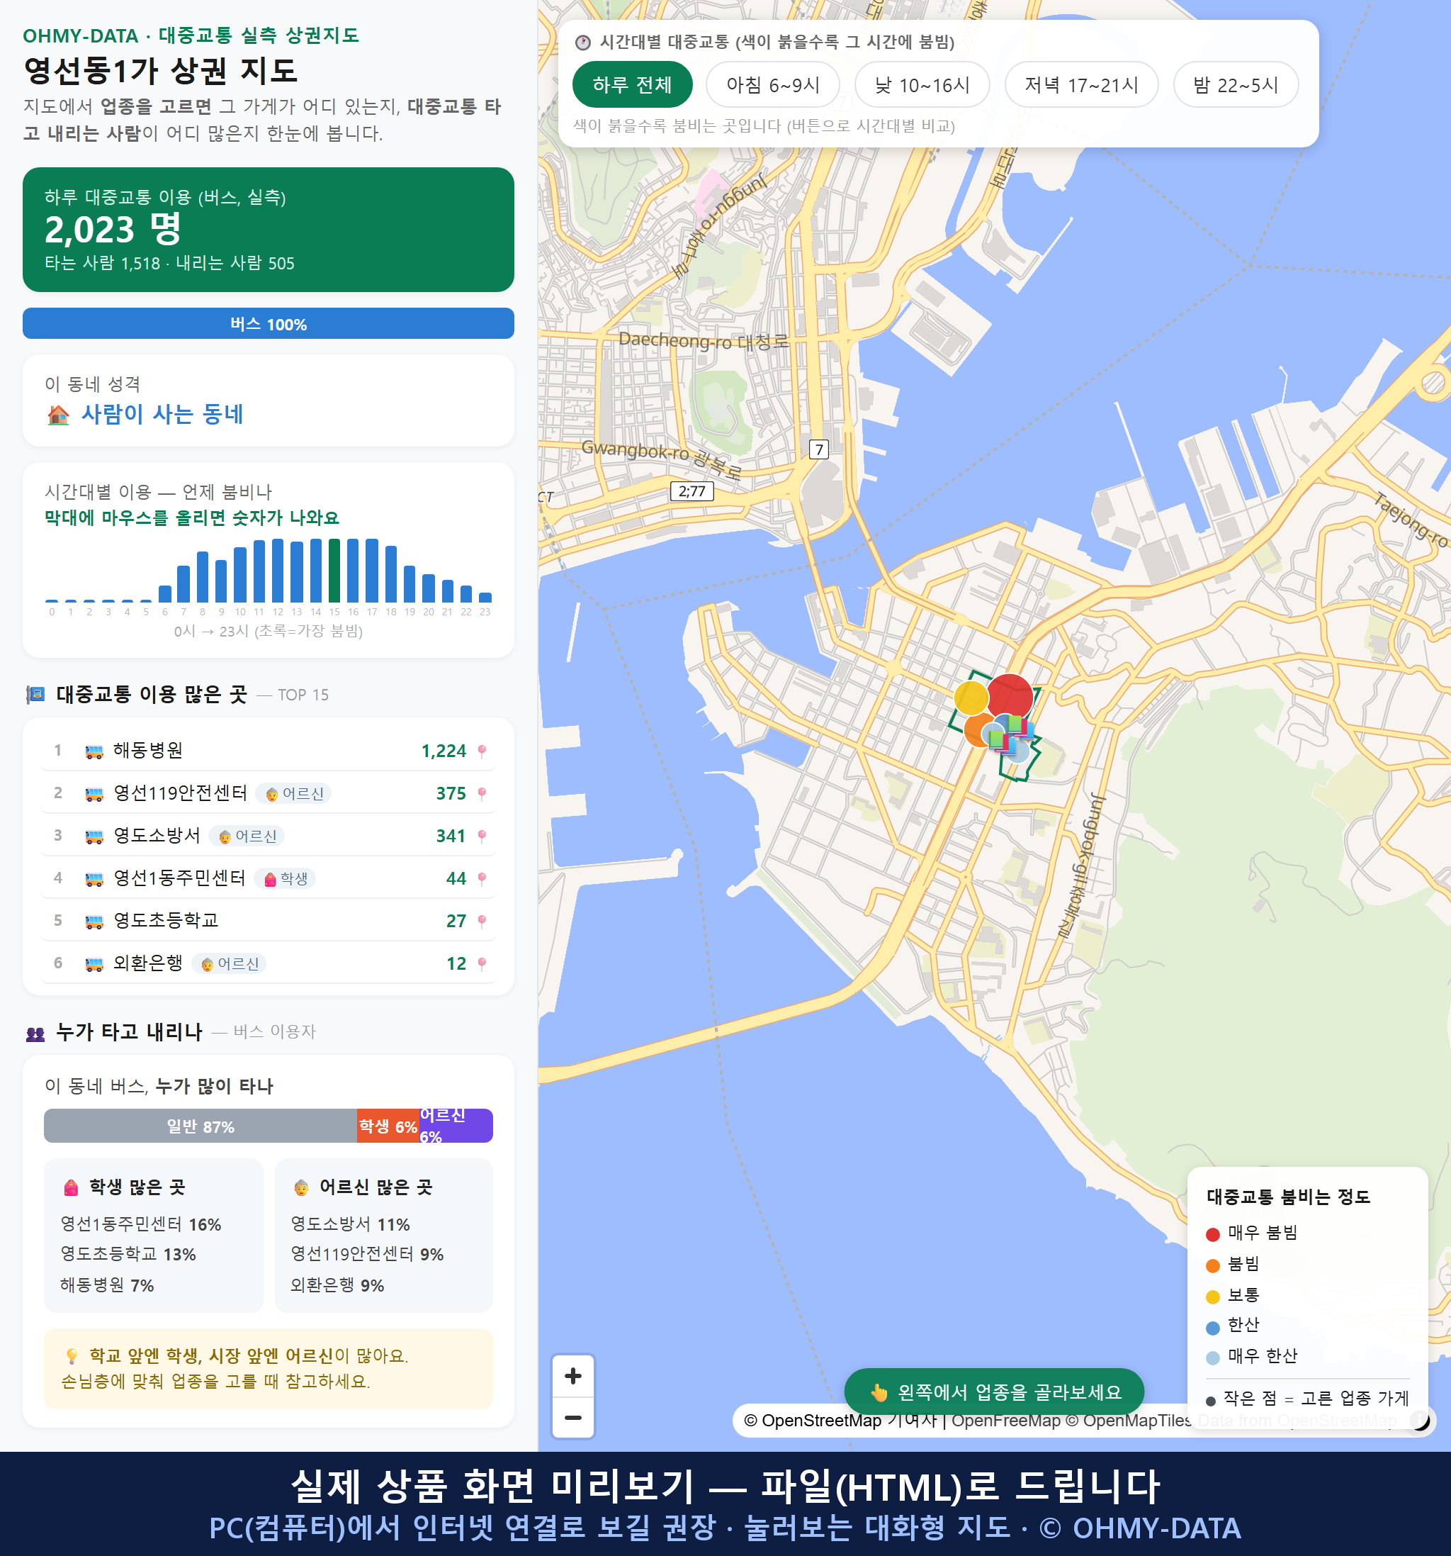1451x1556 pixels.
Task: Click the 어르신 tag on 영도소방서 row
Action: click(247, 836)
